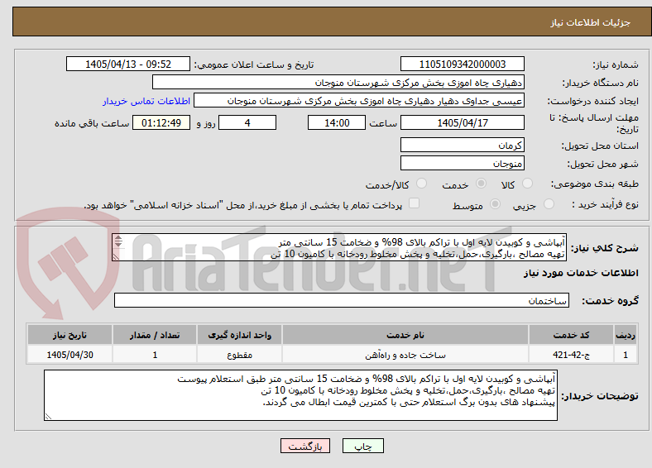Toggle the اسناد خزانه اسلامی payment checkbox
Image resolution: width=652 pixels, height=468 pixels.
[x=415, y=203]
